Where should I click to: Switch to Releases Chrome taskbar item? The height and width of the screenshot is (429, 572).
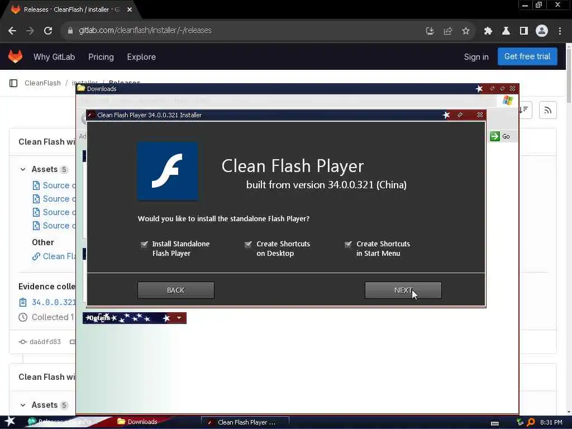[62, 422]
